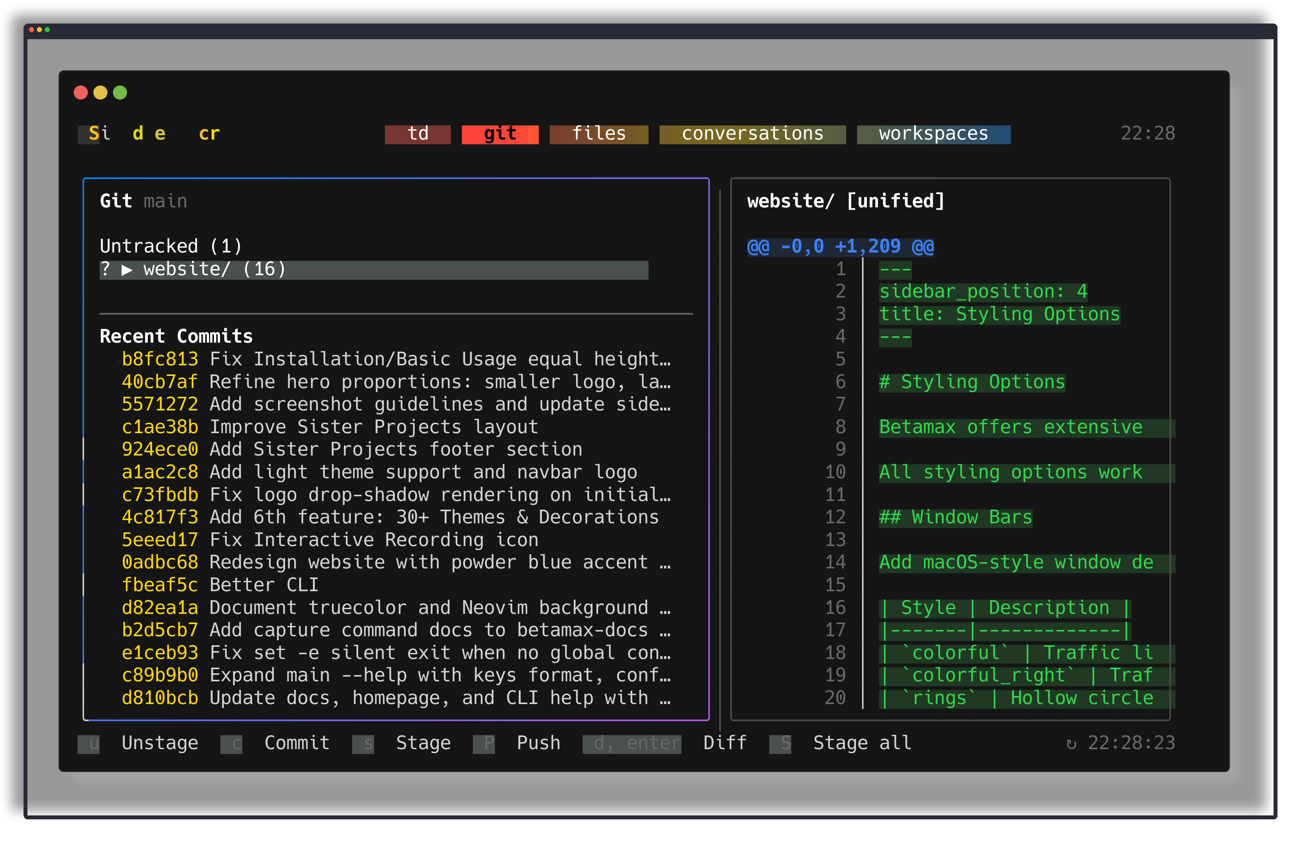Click the 'u' Unstage key hint
Image resolution: width=1301 pixels, height=846 pixels.
pyautogui.click(x=89, y=744)
